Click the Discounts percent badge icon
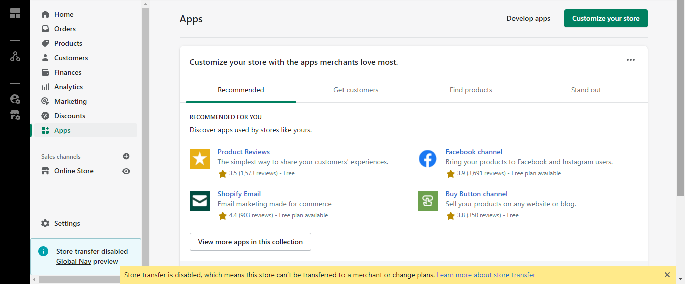The height and width of the screenshot is (284, 685). pos(45,116)
